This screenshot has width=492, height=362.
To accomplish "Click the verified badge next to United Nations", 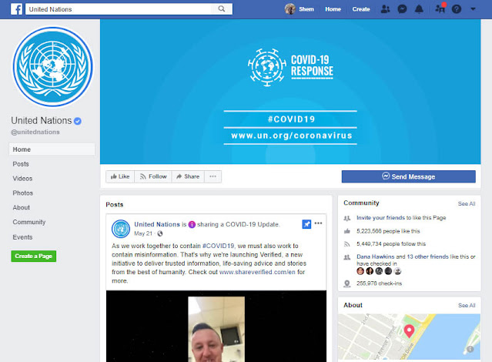I will 78,121.
